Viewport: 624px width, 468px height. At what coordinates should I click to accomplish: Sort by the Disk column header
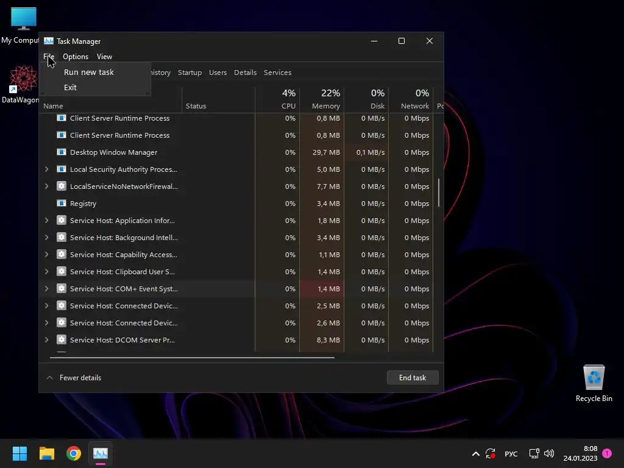coord(366,99)
